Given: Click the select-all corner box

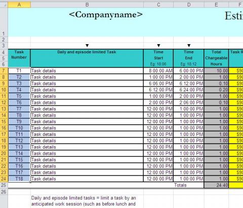Looking at the screenshot, I should [4, 5].
